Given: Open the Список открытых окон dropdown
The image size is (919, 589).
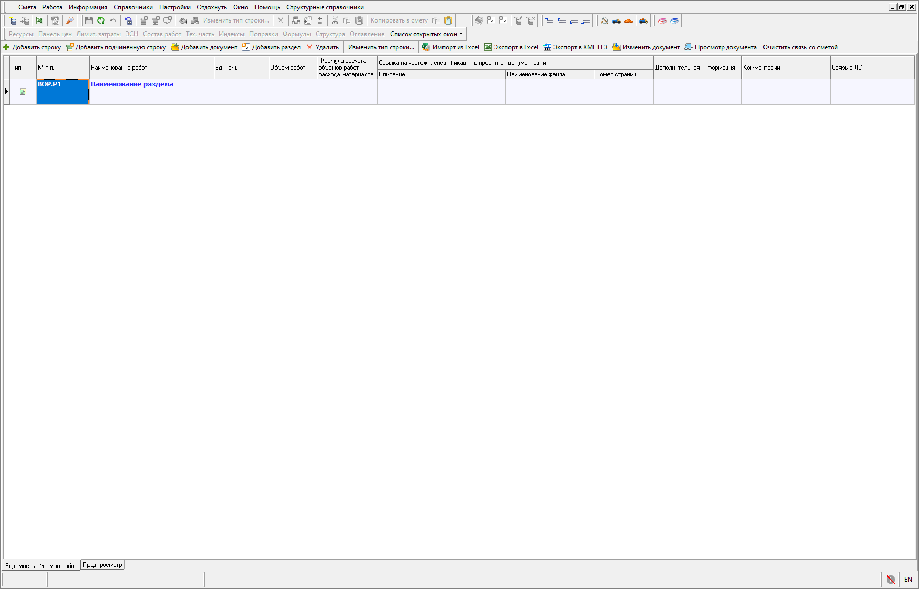Looking at the screenshot, I should coord(426,34).
